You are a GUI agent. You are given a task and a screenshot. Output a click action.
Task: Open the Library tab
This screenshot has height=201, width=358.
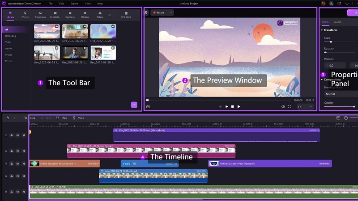pyautogui.click(x=10, y=15)
